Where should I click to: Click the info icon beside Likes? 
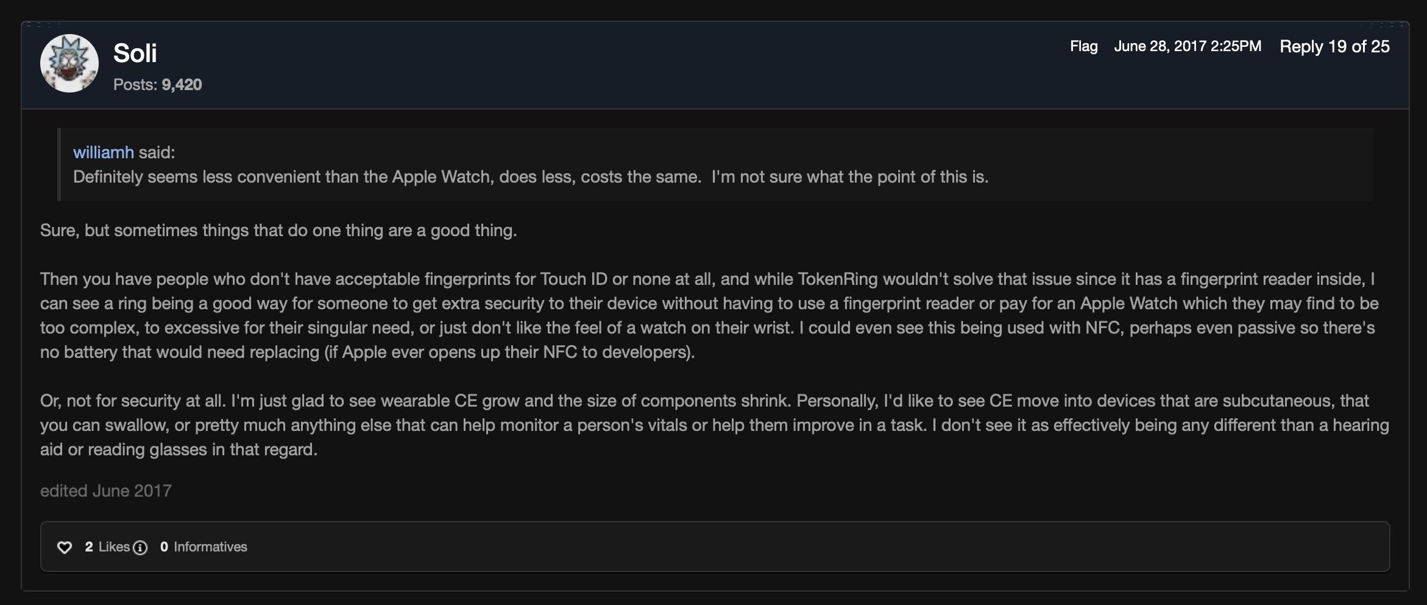[140, 548]
